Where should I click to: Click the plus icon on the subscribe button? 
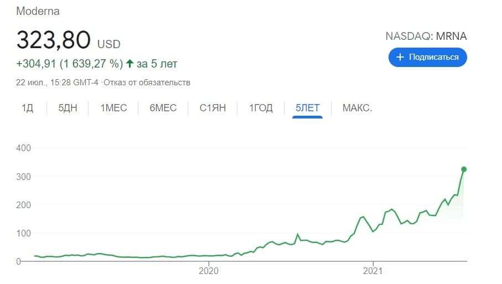[x=400, y=57]
